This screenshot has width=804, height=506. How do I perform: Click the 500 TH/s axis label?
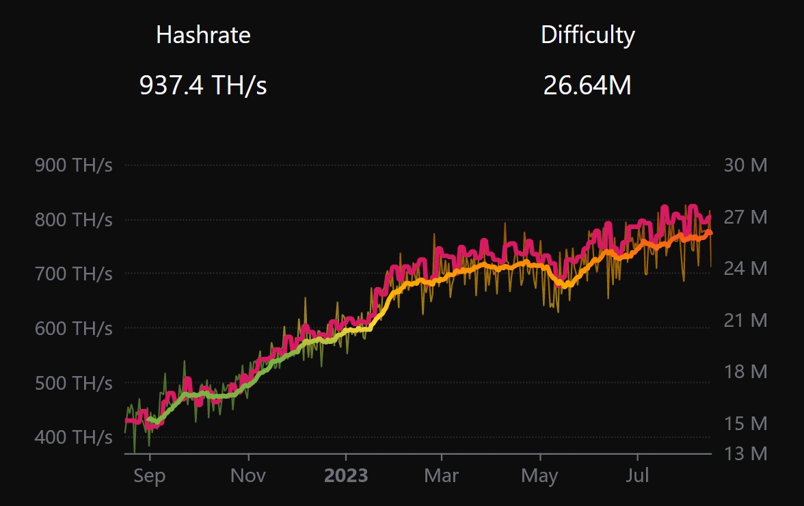pos(73,383)
